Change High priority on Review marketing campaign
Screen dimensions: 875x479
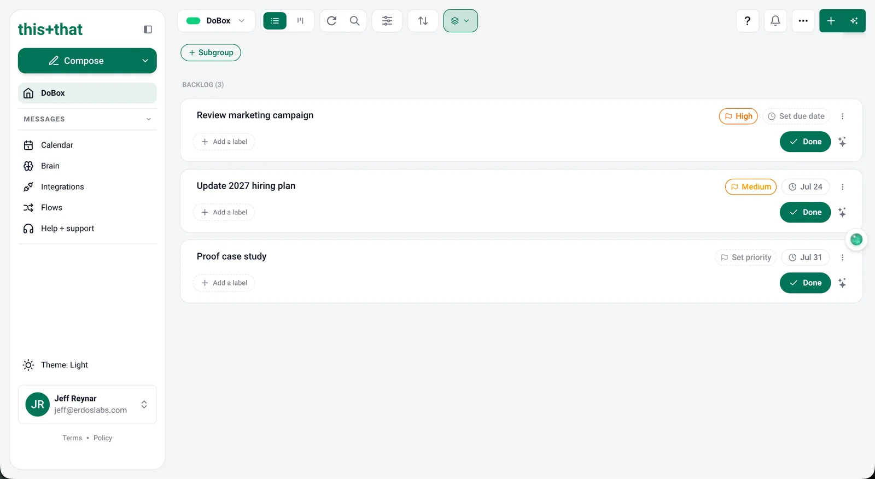click(x=738, y=116)
